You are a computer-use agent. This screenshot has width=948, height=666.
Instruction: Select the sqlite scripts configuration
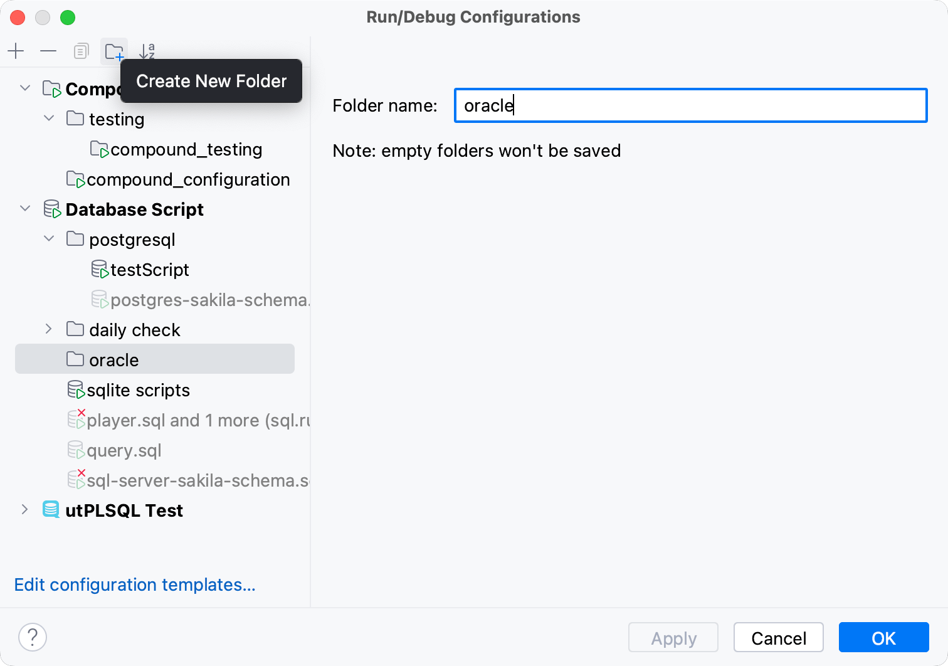tap(139, 390)
